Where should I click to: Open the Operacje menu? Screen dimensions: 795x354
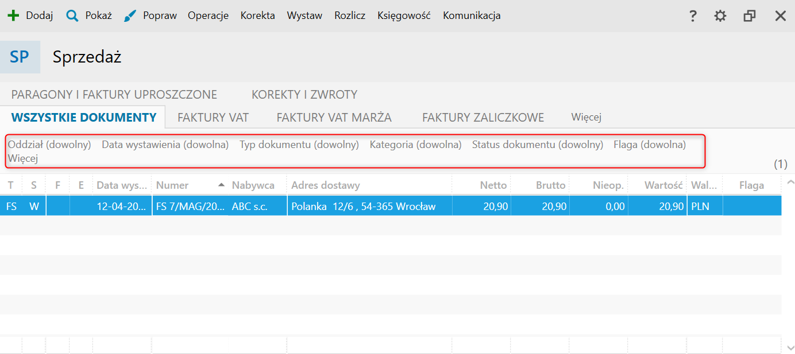coord(208,15)
